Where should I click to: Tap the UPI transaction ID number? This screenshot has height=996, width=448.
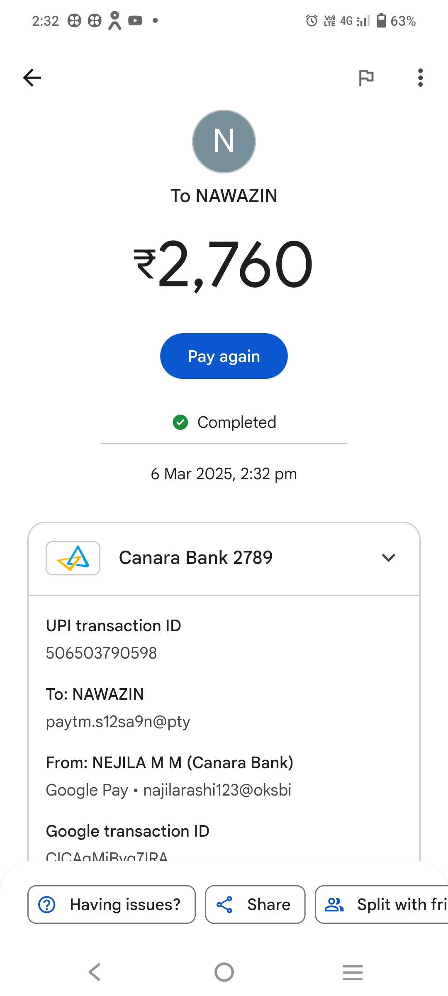pyautogui.click(x=101, y=653)
